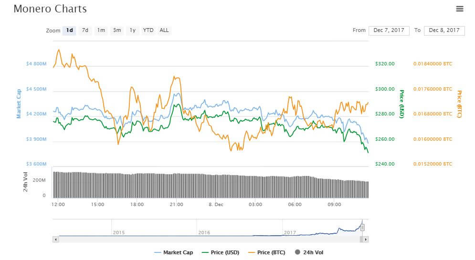The height and width of the screenshot is (260, 475).
Task: Click the $4 200M market cap axis label
Action: click(36, 114)
